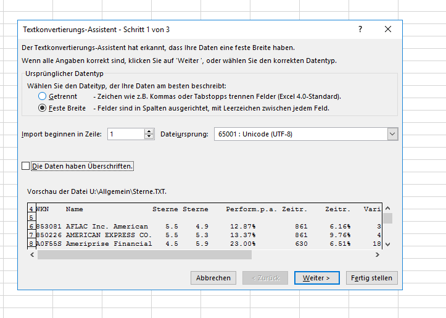This screenshot has width=446, height=318.
Task: Click the 'WKN' header in preview
Action: (43, 209)
